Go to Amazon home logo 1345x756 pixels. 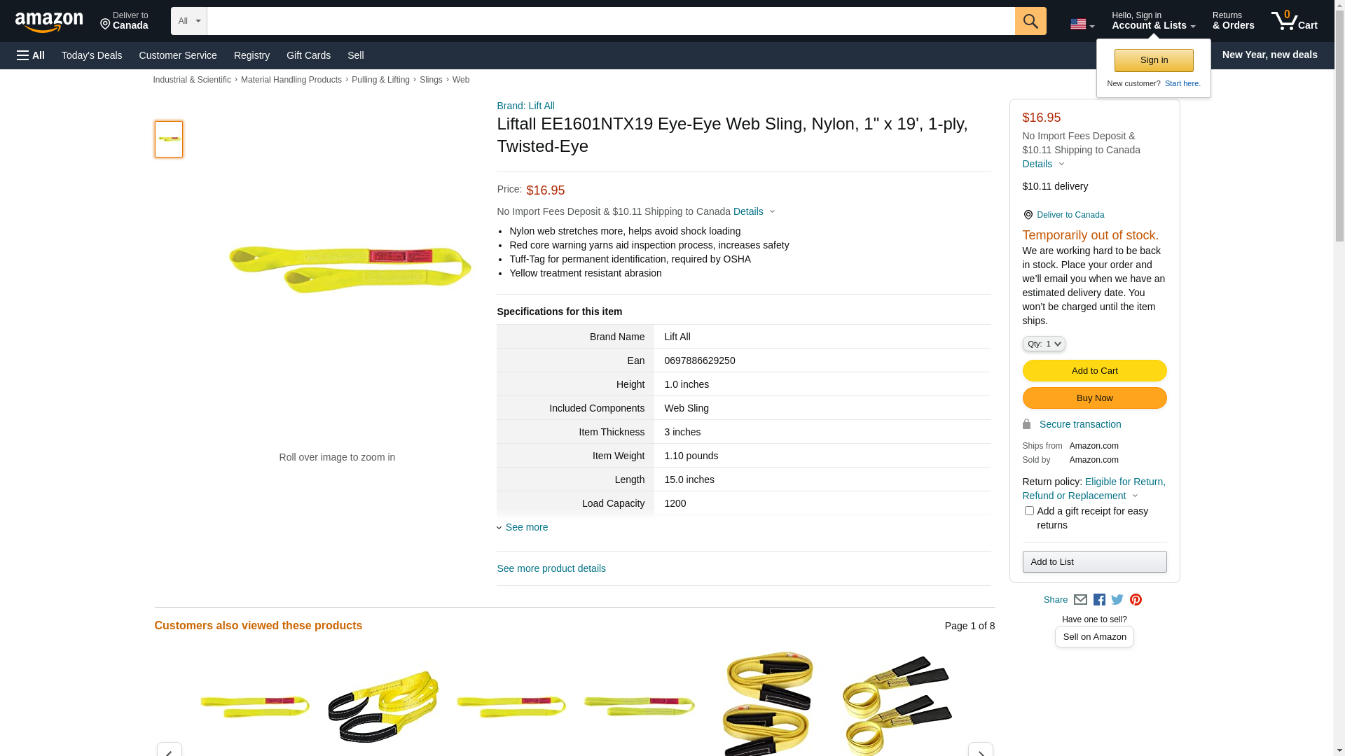click(49, 22)
